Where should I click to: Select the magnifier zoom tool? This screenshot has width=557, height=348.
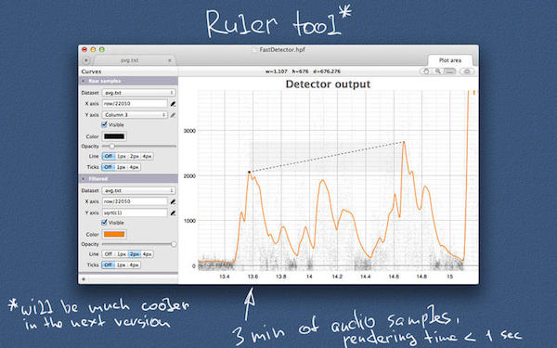(437, 71)
